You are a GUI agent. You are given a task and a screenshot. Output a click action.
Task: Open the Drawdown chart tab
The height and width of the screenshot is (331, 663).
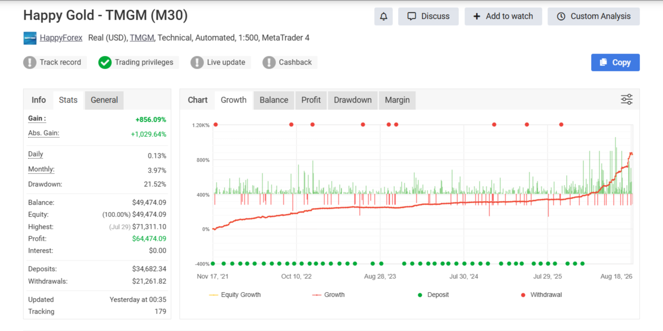[353, 100]
